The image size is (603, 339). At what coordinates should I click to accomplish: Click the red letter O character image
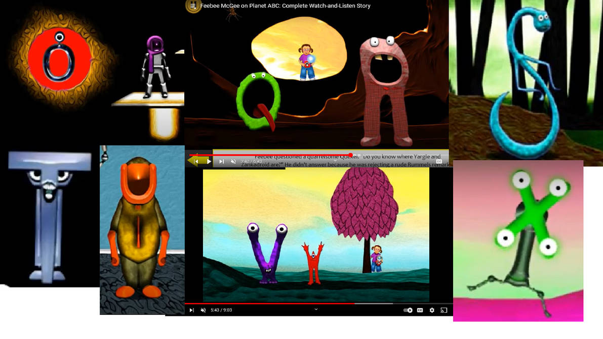point(59,60)
